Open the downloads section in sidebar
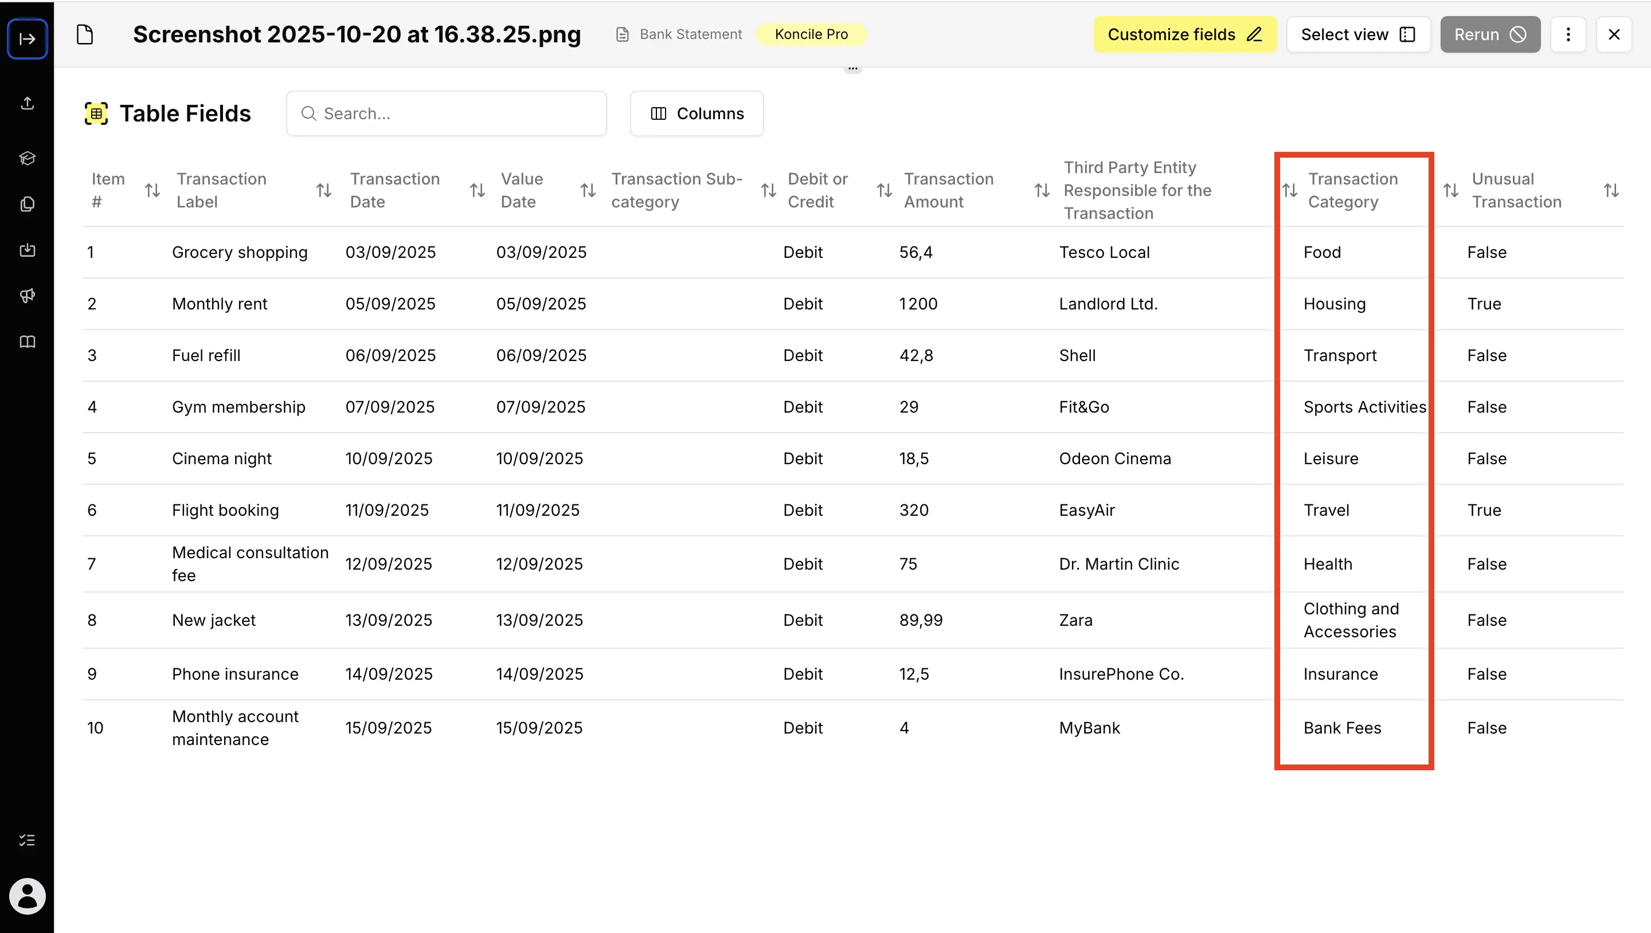The width and height of the screenshot is (1651, 933). (28, 250)
